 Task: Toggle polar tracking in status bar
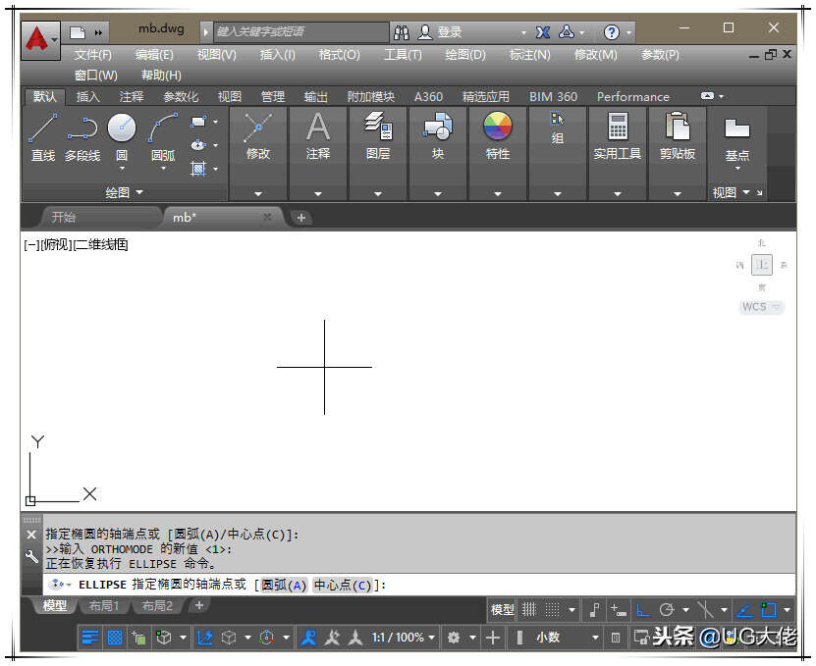coord(667,609)
